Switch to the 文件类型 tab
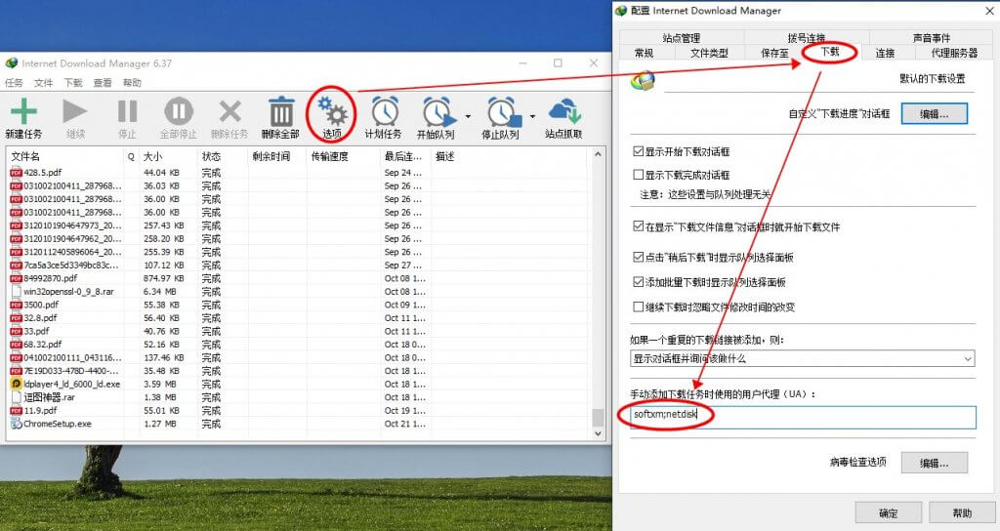 pos(709,53)
